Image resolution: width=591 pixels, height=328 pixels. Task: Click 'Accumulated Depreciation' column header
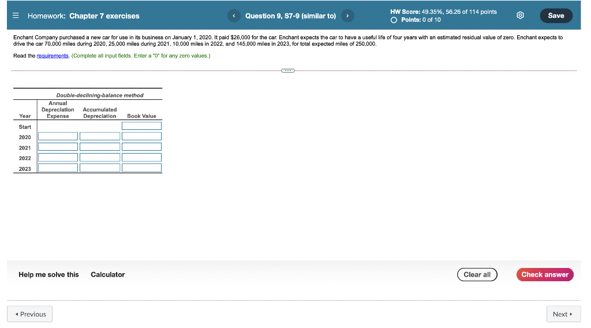100,113
